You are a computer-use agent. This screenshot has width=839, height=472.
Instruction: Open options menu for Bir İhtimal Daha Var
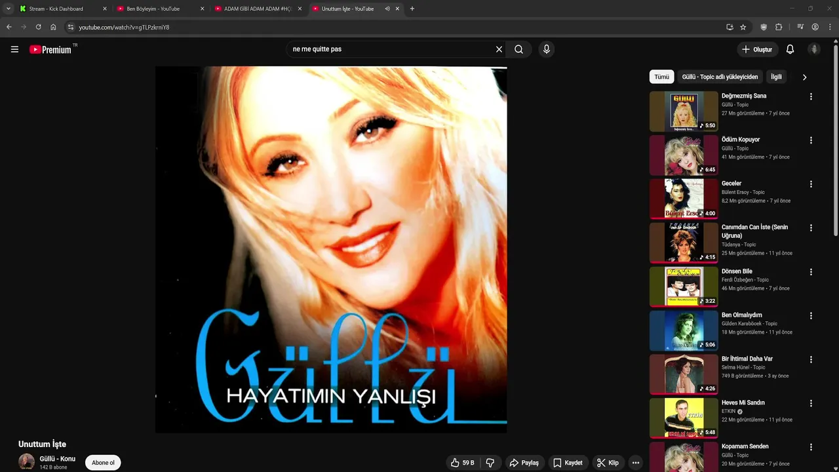click(811, 360)
